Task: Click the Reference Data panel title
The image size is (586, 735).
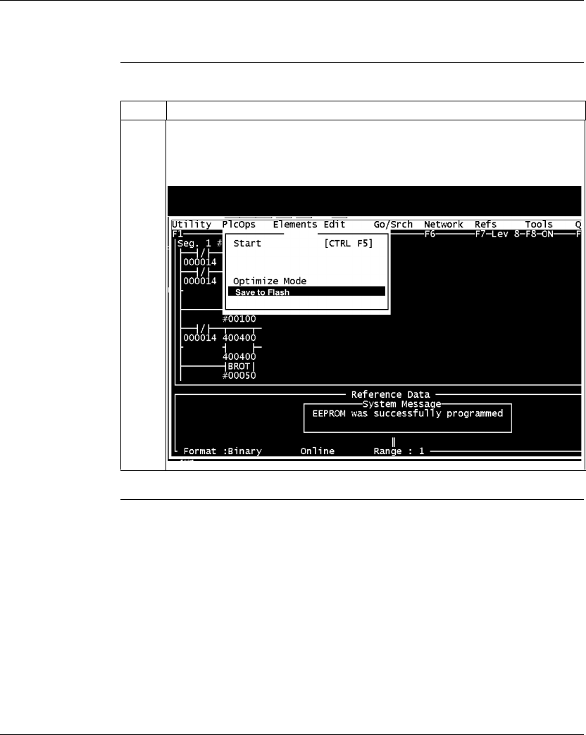Action: [x=390, y=395]
